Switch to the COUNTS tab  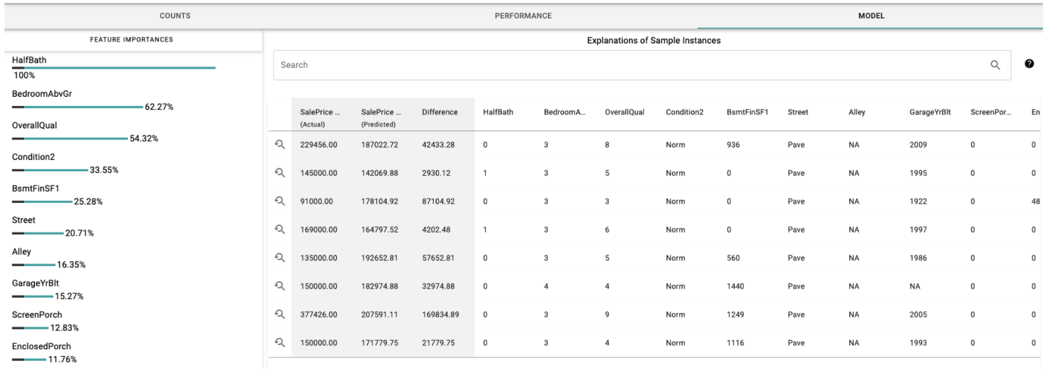(x=175, y=16)
